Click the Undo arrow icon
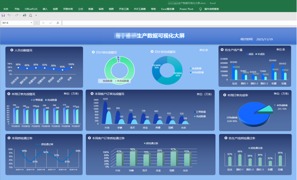This screenshot has height=180, width=297. (9, 15)
